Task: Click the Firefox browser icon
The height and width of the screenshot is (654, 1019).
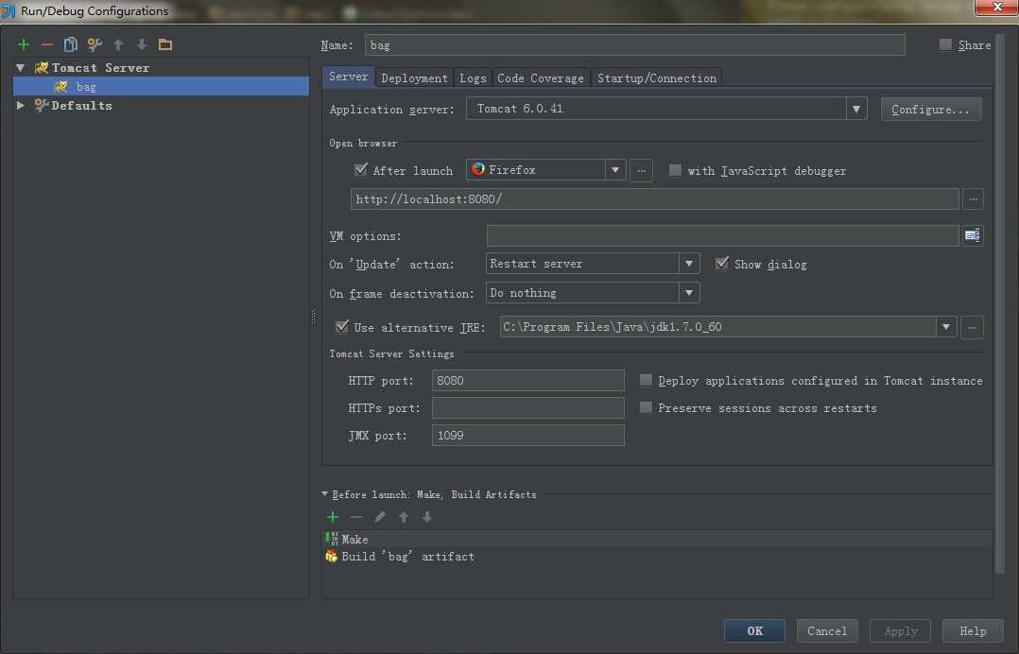Action: pos(478,169)
